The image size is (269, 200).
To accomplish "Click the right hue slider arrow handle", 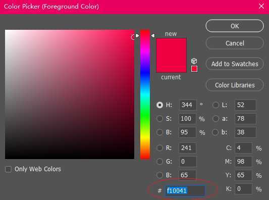I will coord(153,35).
